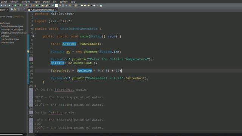Select CelsiusToFahrenheit.java in Package Explorer
Image resolution: width=242 pixels, height=136 pixels.
[12, 26]
